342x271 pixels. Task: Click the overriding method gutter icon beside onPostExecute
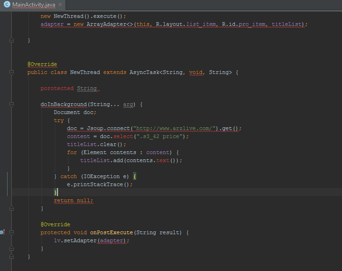[3, 232]
